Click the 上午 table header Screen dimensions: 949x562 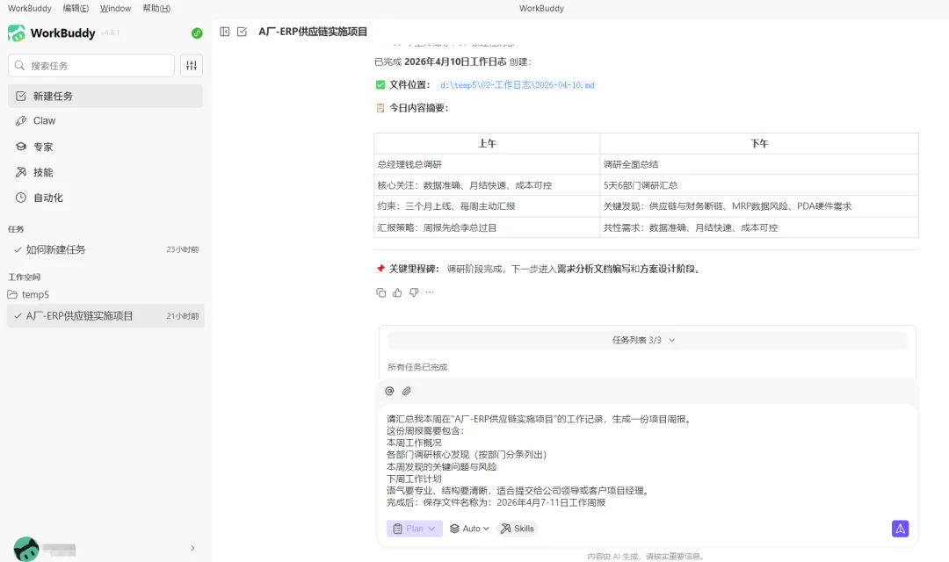click(x=487, y=143)
